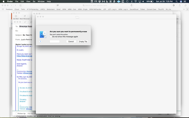Open Spotlight search in the menu bar
This screenshot has width=189, height=118.
tap(177, 1)
